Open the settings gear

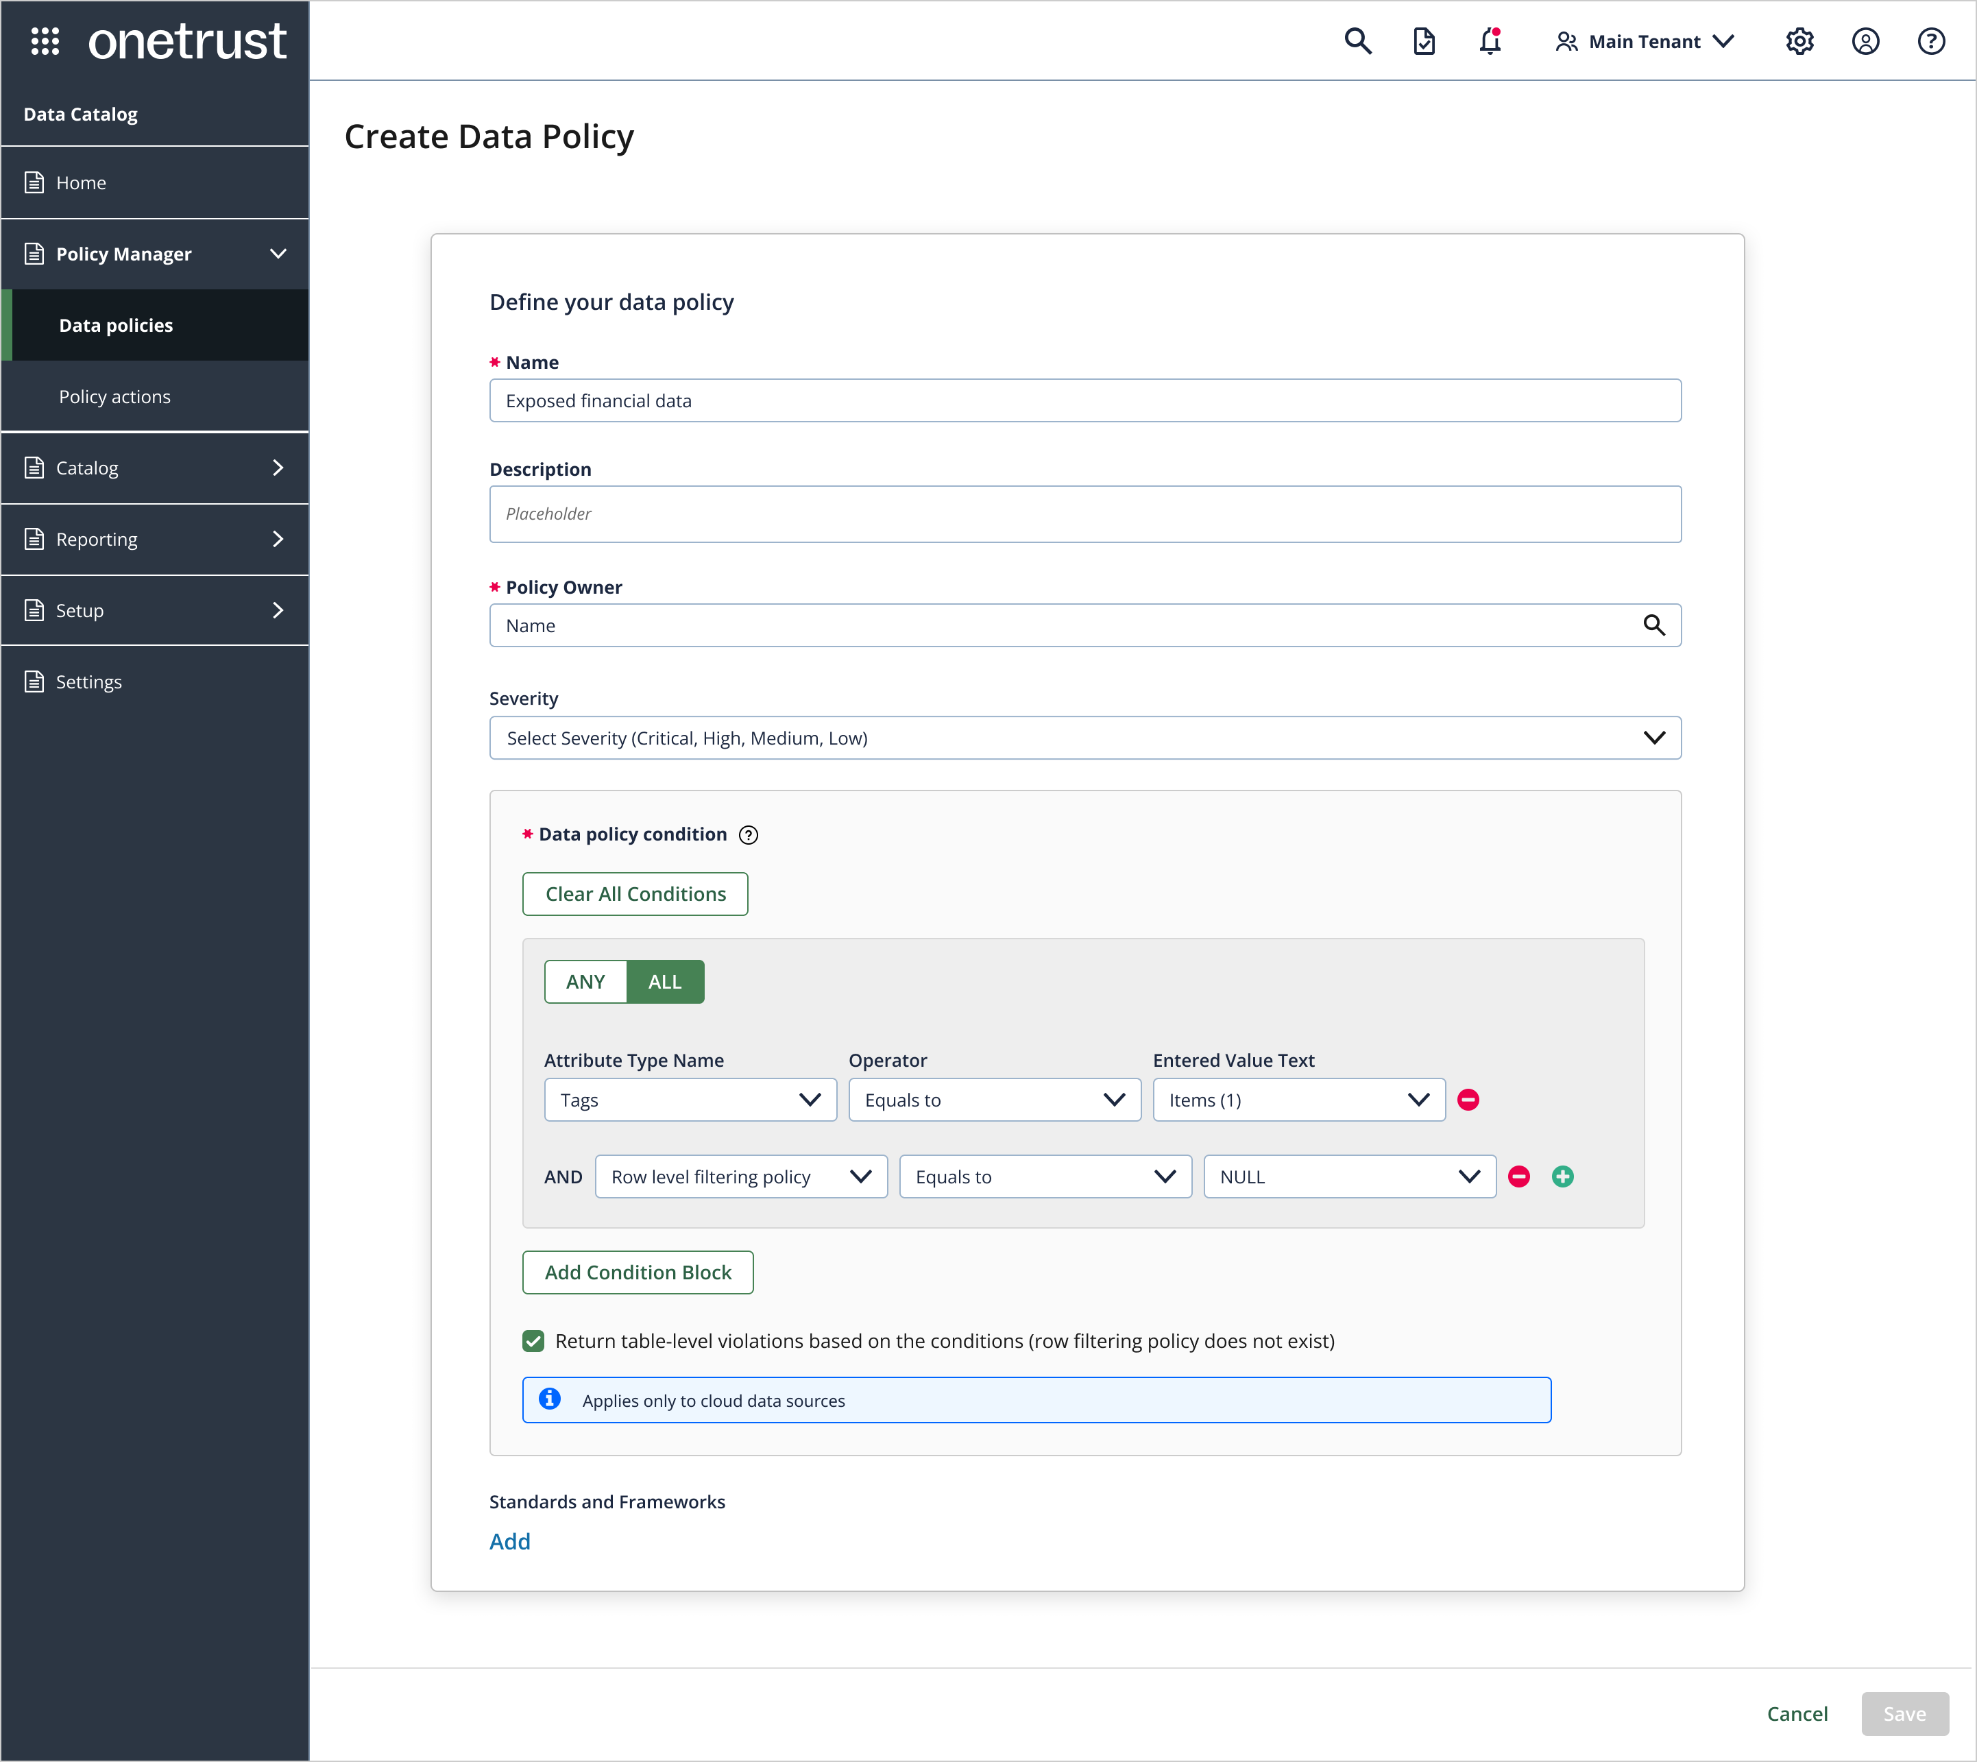click(1799, 40)
